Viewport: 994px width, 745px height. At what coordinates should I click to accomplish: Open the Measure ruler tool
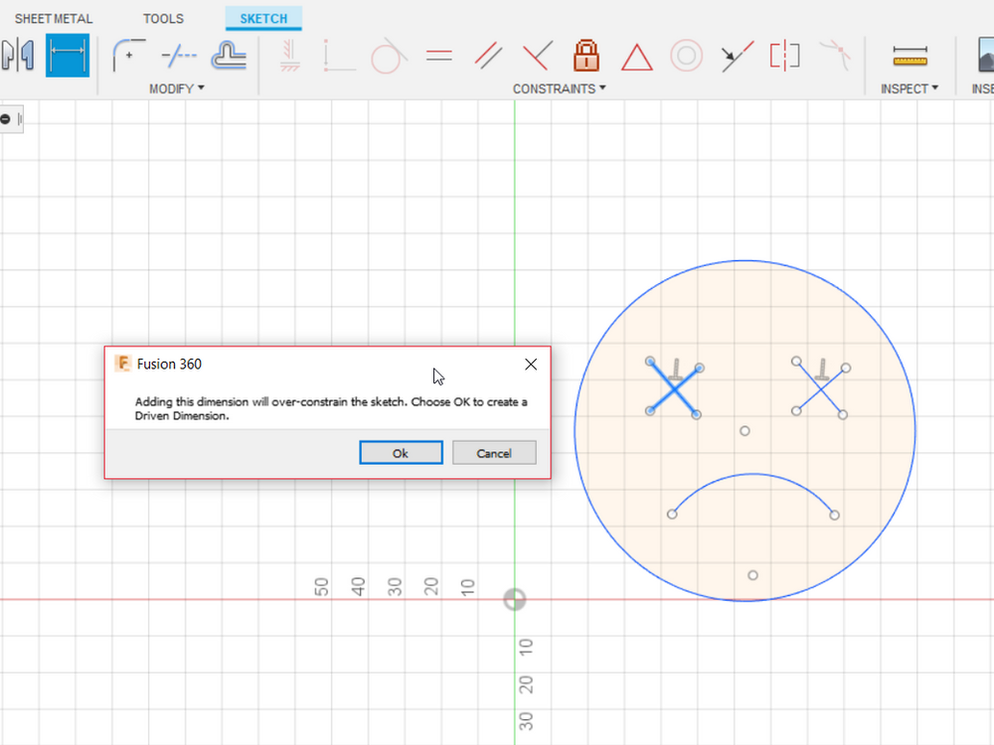(910, 57)
